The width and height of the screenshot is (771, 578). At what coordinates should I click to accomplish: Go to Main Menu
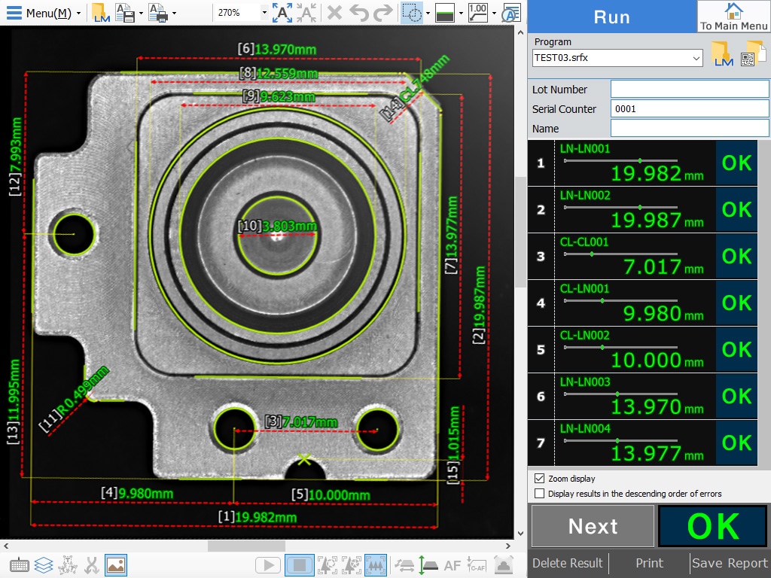pyautogui.click(x=733, y=17)
